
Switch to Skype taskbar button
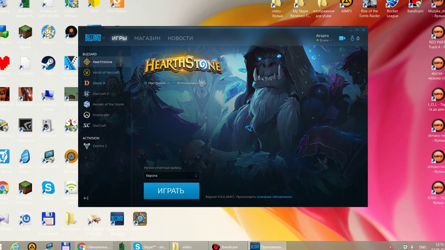(151, 247)
